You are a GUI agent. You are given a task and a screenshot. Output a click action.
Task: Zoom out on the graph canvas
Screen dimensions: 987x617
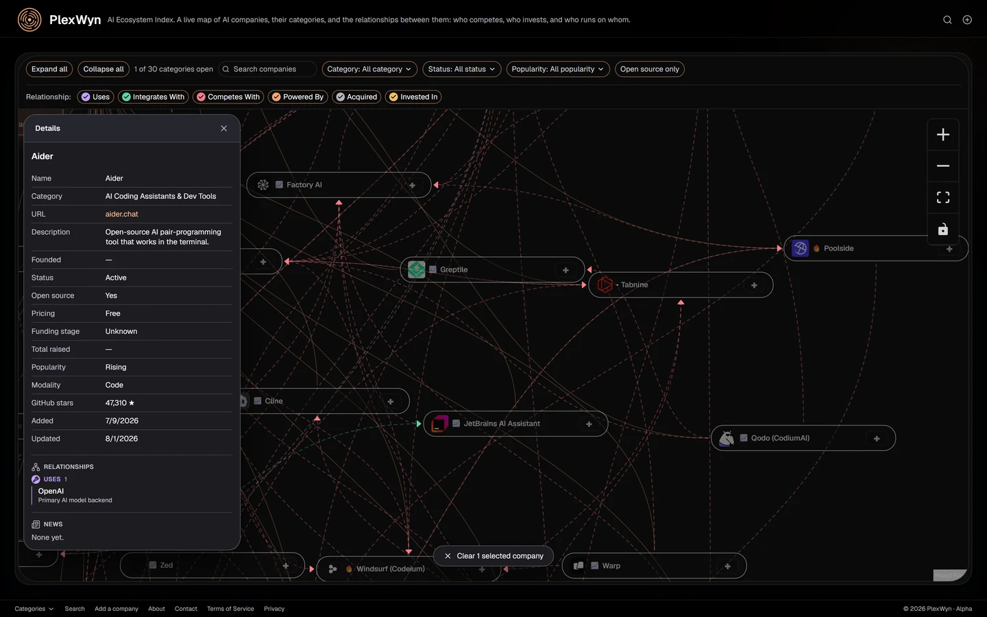point(943,166)
